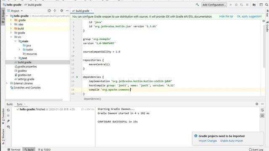
Task: Click Enable Auto-Import link
Action: click(232, 141)
